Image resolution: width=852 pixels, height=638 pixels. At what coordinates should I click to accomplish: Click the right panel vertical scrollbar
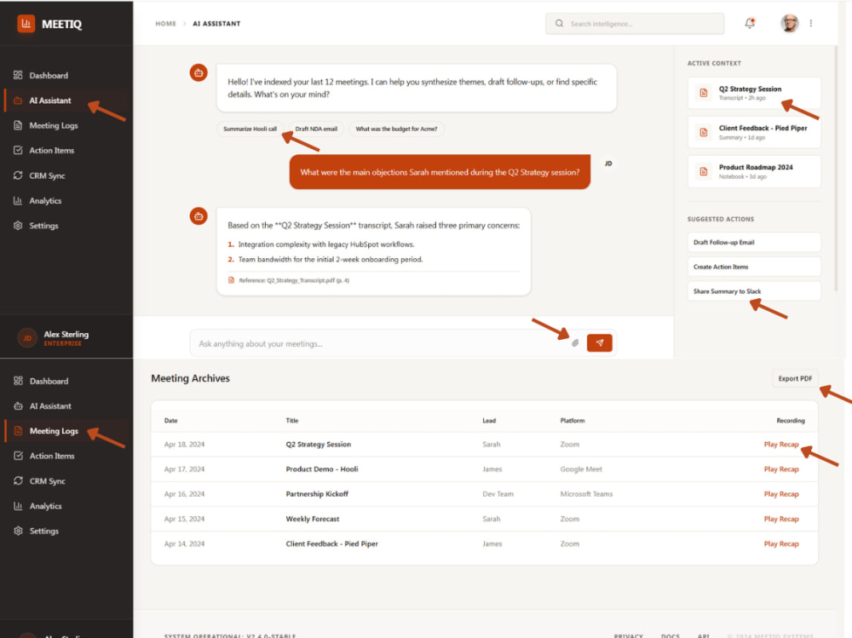836,169
